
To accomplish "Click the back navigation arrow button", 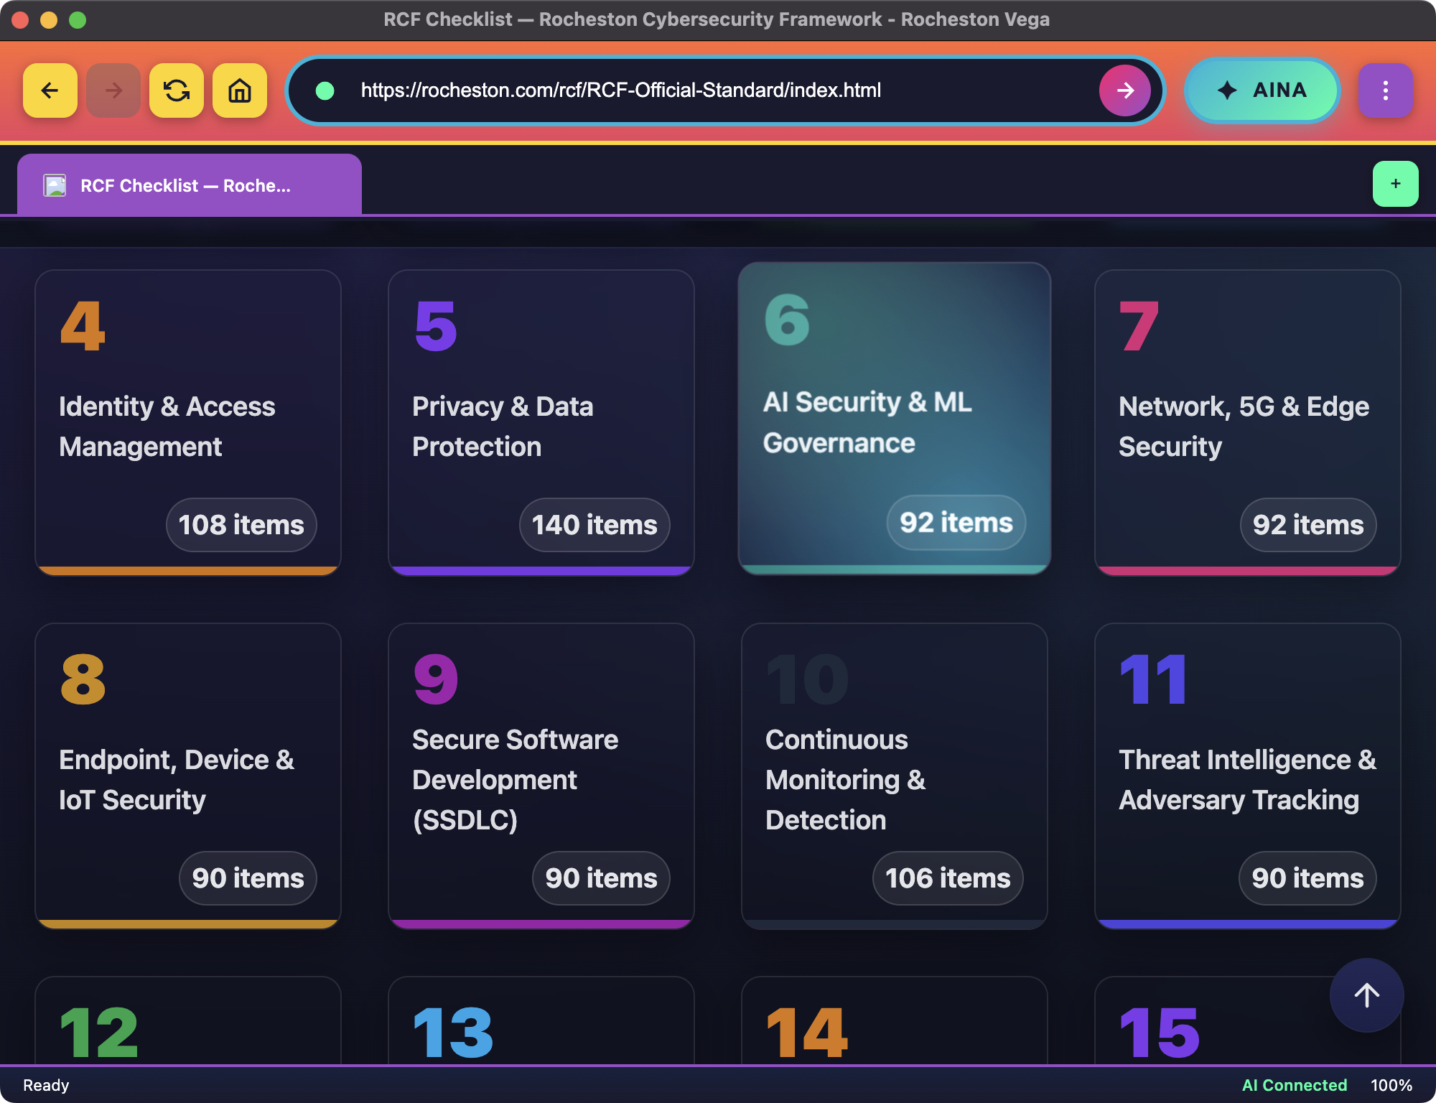I will point(50,90).
